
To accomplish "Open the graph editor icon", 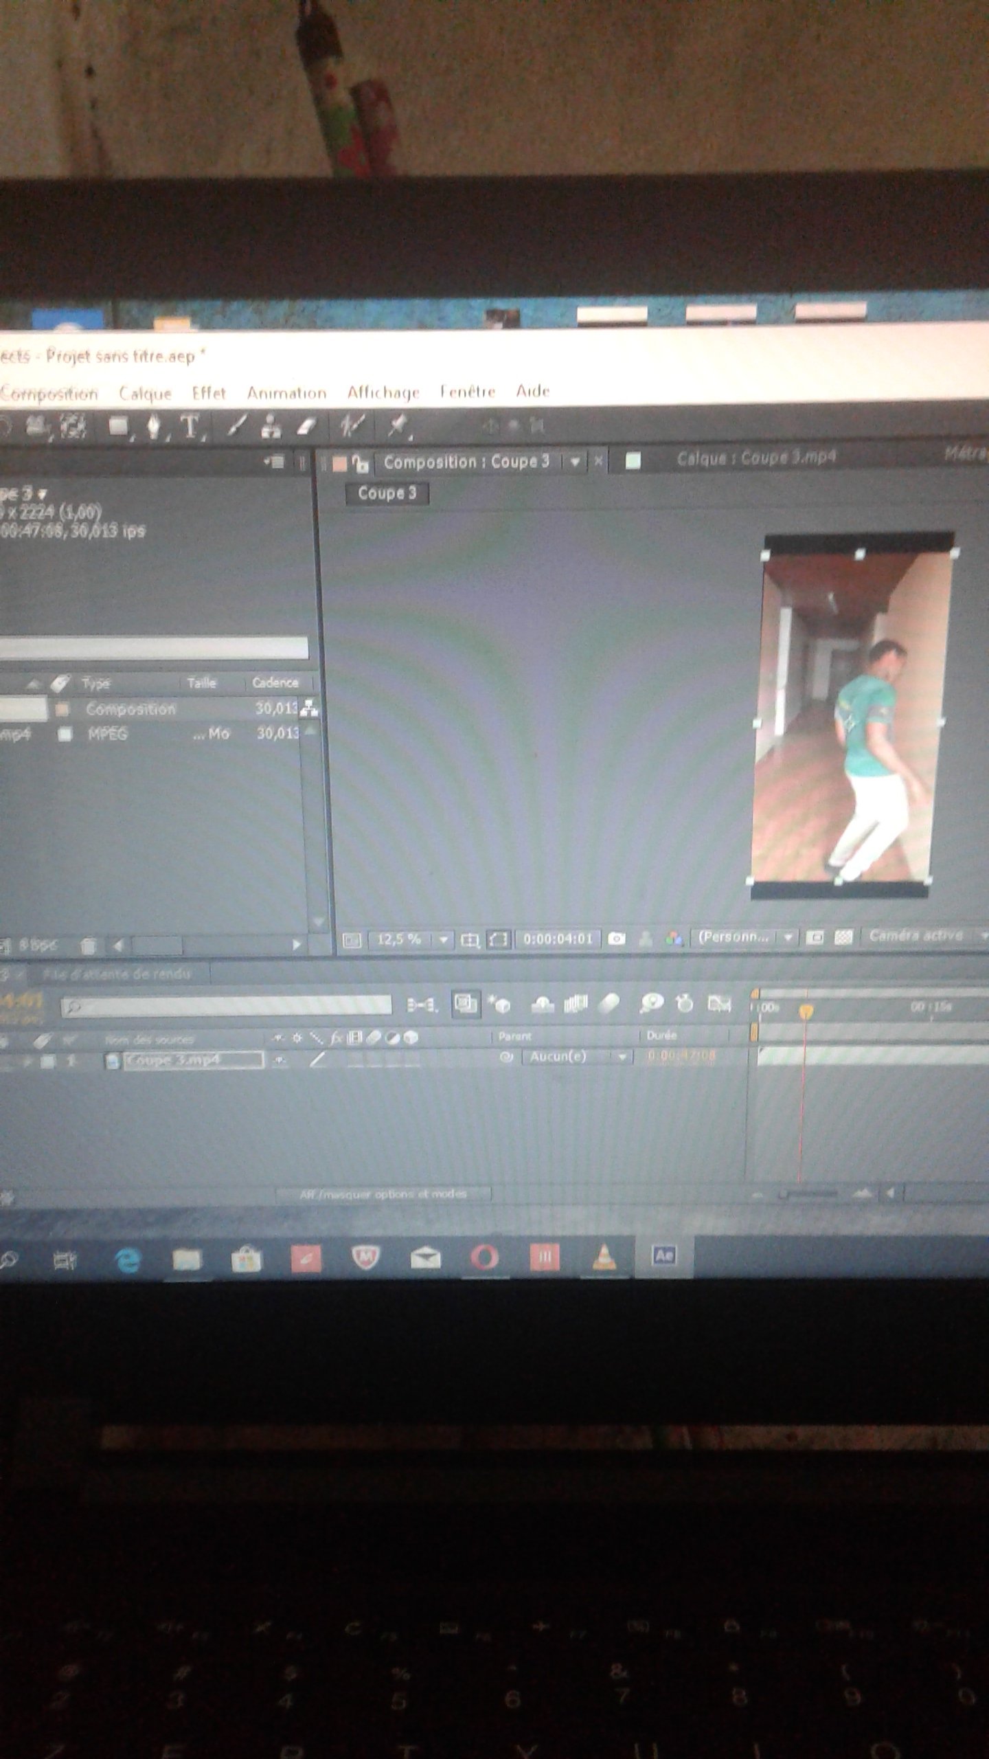I will click(x=719, y=1004).
